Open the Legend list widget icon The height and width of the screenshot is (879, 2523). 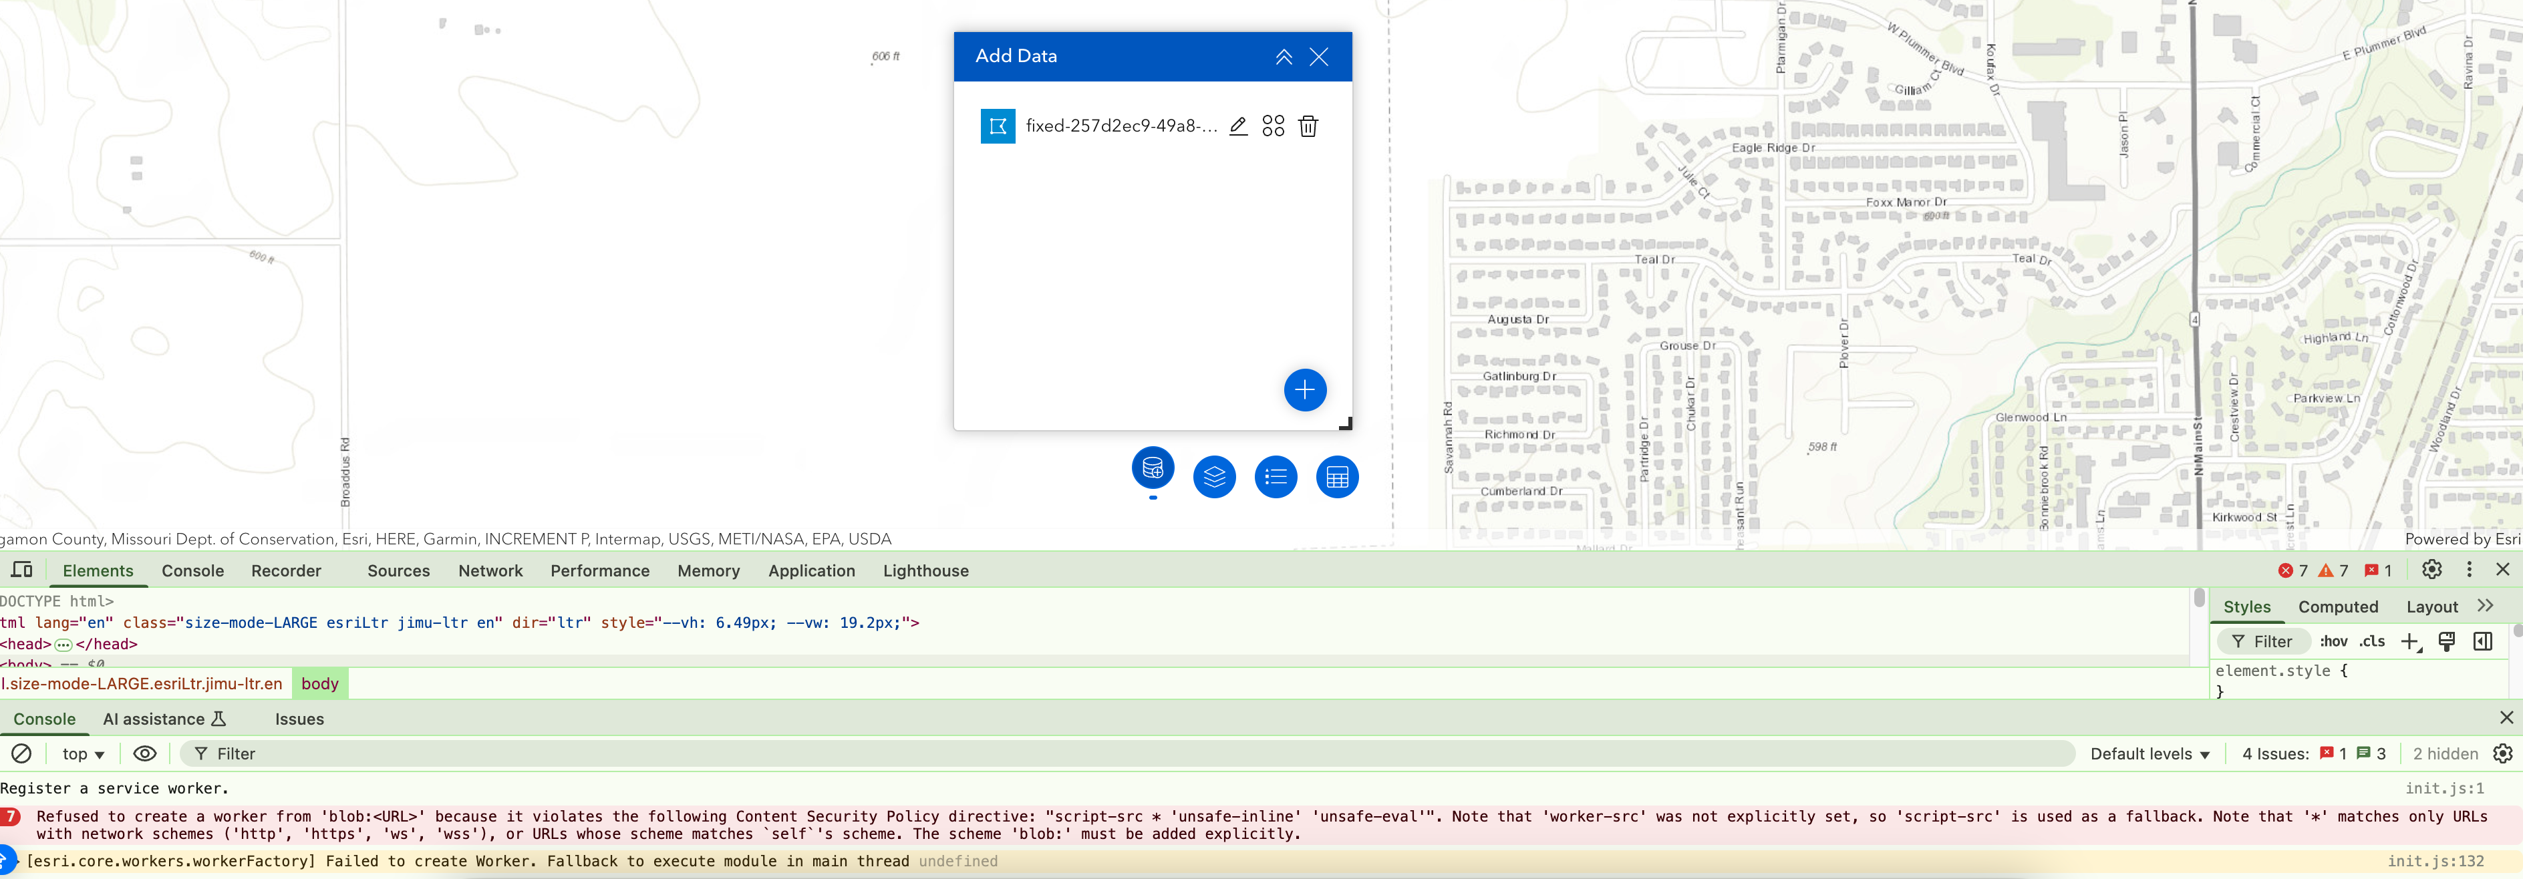pyautogui.click(x=1276, y=477)
